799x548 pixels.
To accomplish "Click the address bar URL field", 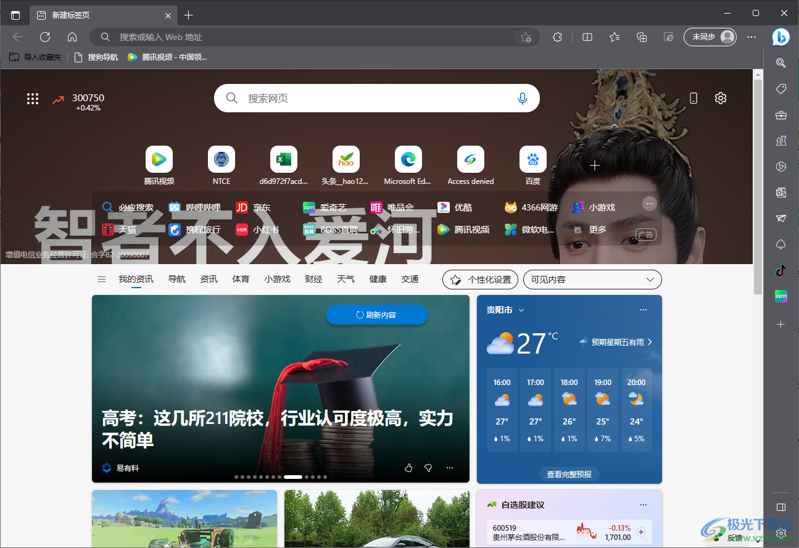I will [x=315, y=37].
